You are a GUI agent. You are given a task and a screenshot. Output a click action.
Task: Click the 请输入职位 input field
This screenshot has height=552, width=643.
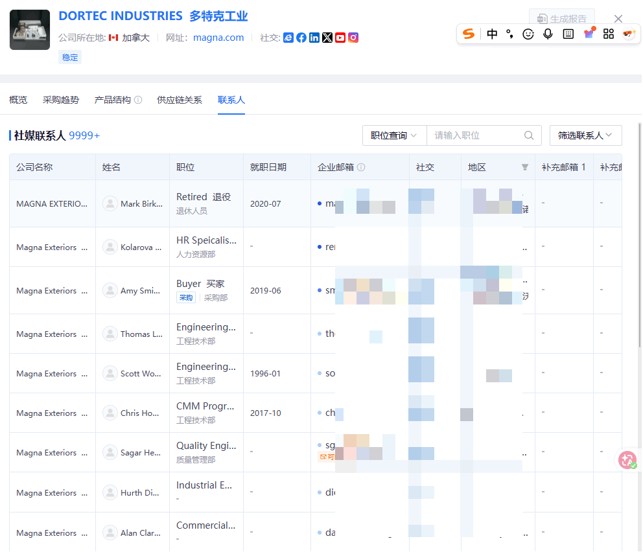click(476, 135)
